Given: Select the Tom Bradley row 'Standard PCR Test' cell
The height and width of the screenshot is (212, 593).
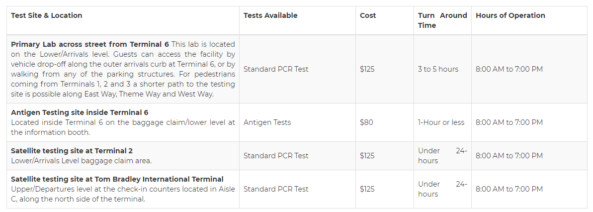Looking at the screenshot, I should 276,189.
